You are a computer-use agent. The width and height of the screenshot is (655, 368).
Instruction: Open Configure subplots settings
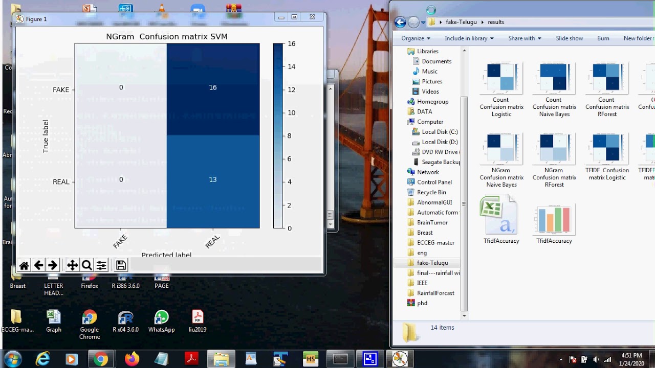(101, 265)
